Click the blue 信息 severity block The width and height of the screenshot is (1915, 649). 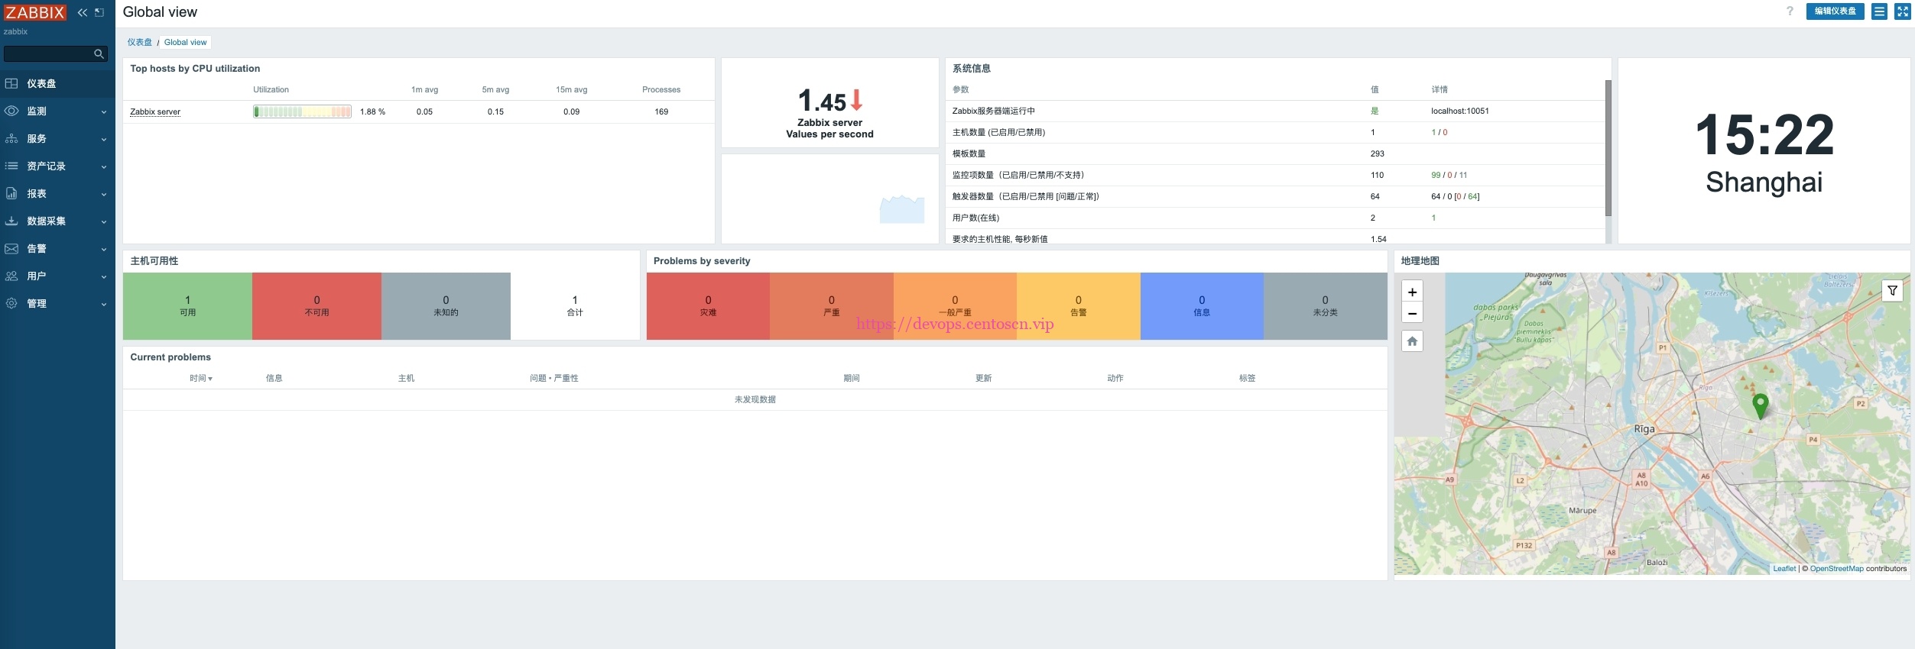point(1202,306)
